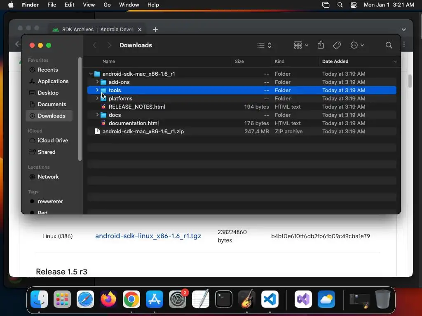422x316 pixels.
Task: Click the Finder sidebar scrollbar
Action: (80, 109)
